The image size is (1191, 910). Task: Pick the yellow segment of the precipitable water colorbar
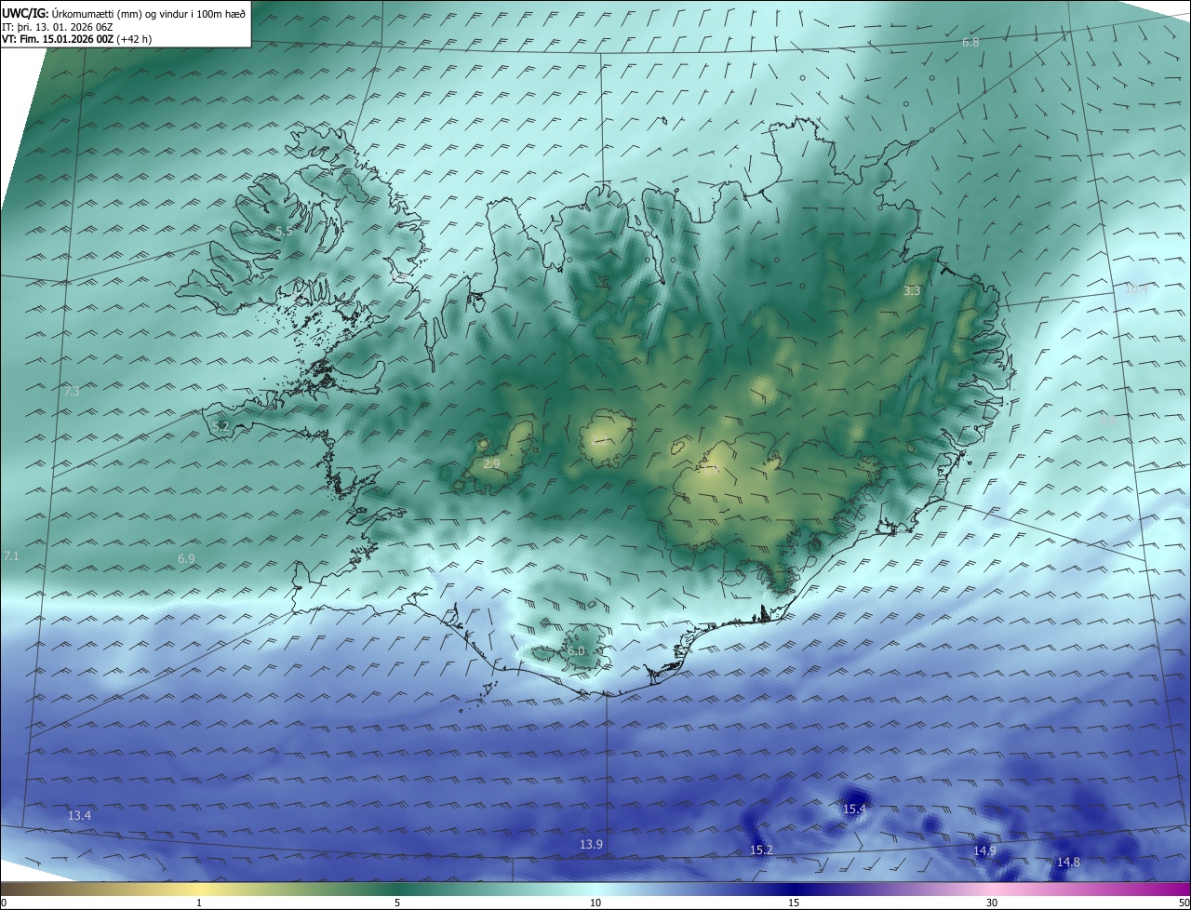pos(199,890)
